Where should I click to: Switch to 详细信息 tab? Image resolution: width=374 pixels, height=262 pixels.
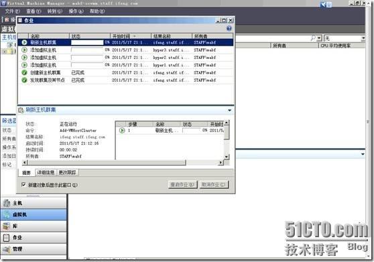click(x=46, y=172)
